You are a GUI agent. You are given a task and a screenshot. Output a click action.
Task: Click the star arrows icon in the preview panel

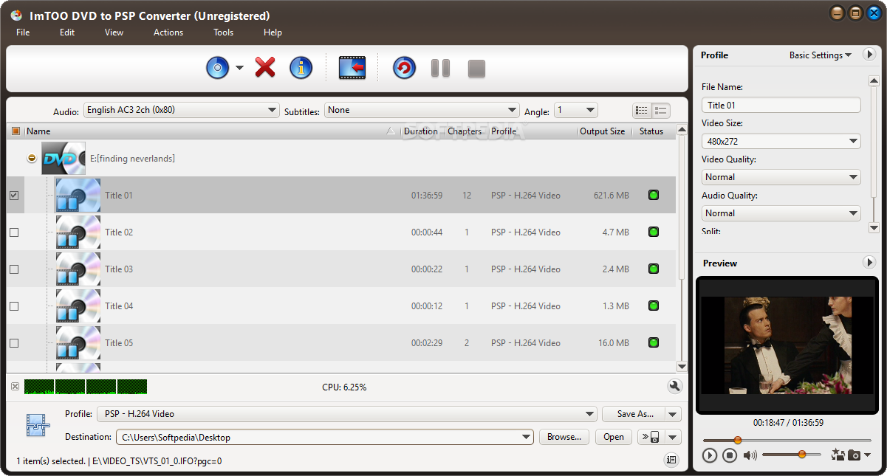click(838, 455)
